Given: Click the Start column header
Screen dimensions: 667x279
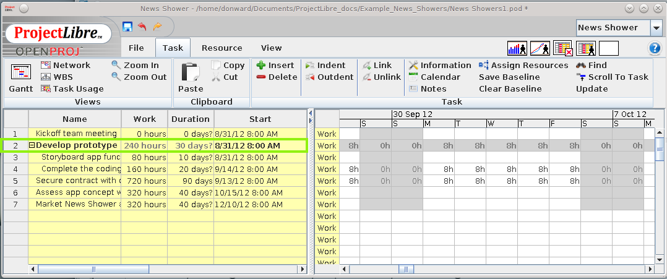Looking at the screenshot, I should pos(260,119).
